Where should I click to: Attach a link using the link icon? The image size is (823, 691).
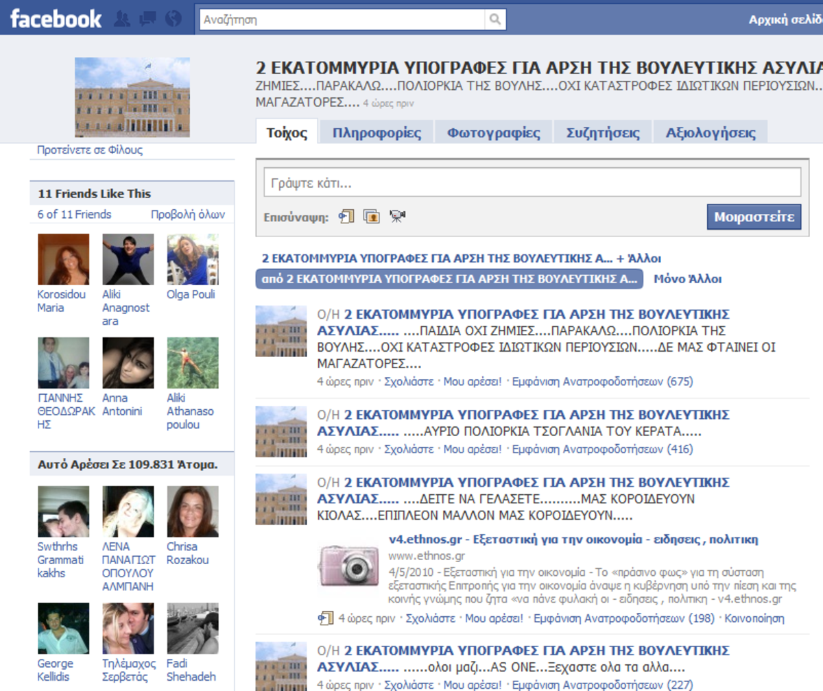pos(346,217)
